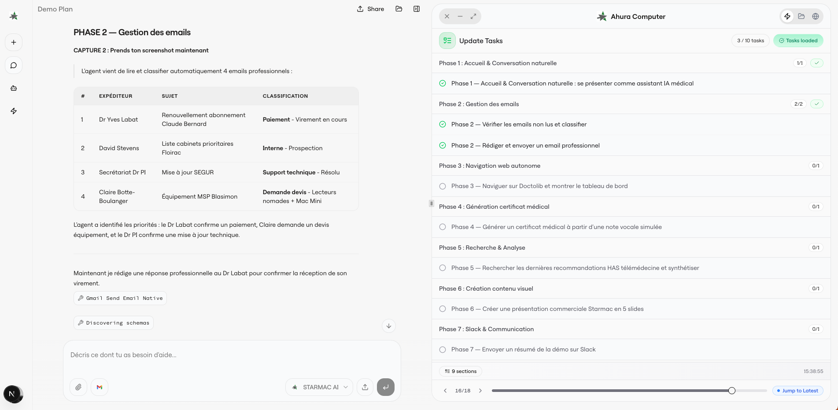Send message with the enter arrow button
This screenshot has width=838, height=410.
386,387
